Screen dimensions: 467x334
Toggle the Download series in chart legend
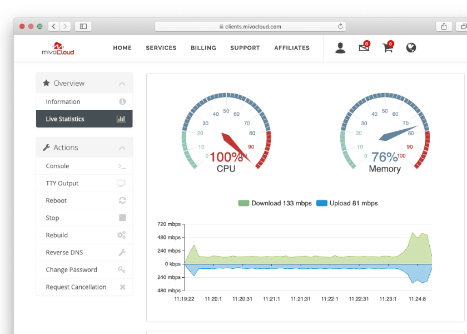[x=275, y=203]
